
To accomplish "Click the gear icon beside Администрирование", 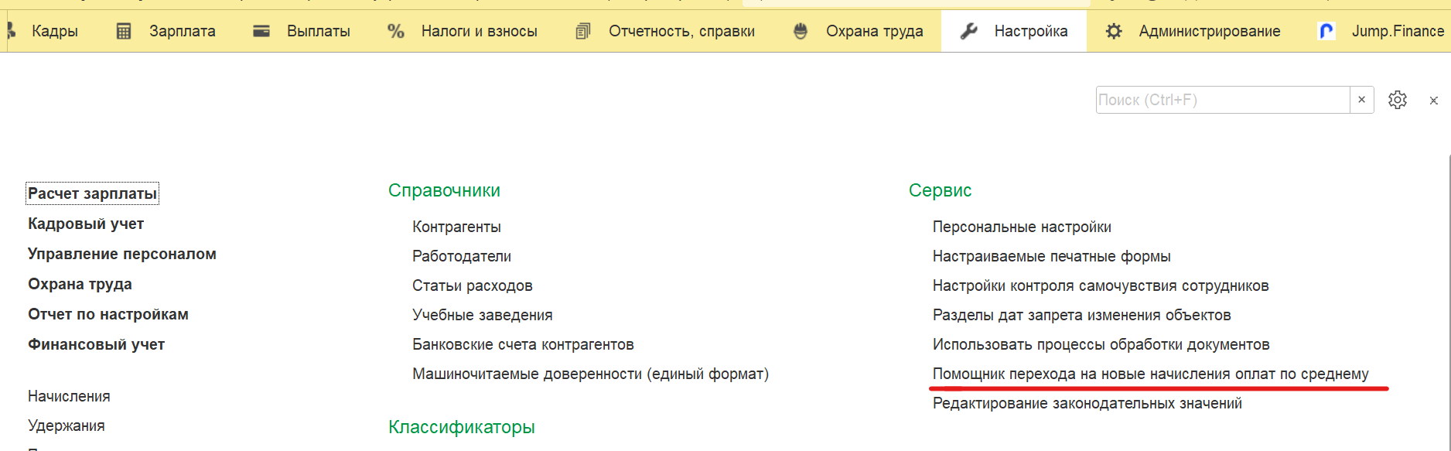I will [1114, 31].
